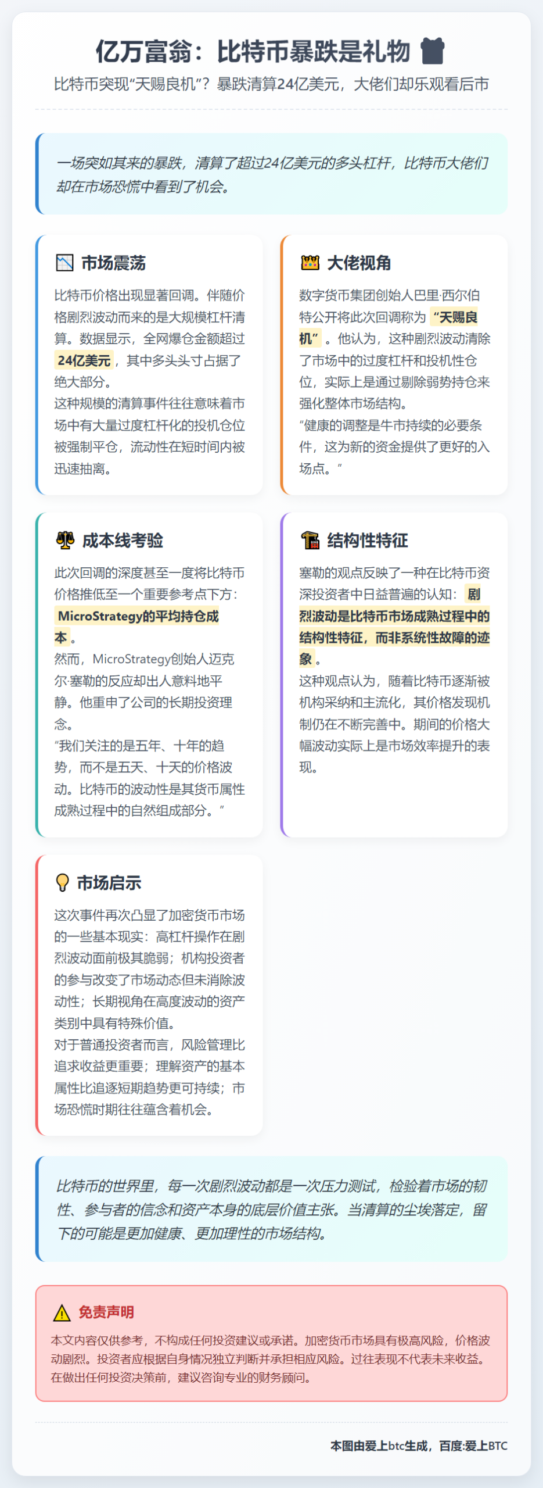The image size is (543, 1488).
Task: Click the 成本线考验 card heading
Action: click(123, 541)
